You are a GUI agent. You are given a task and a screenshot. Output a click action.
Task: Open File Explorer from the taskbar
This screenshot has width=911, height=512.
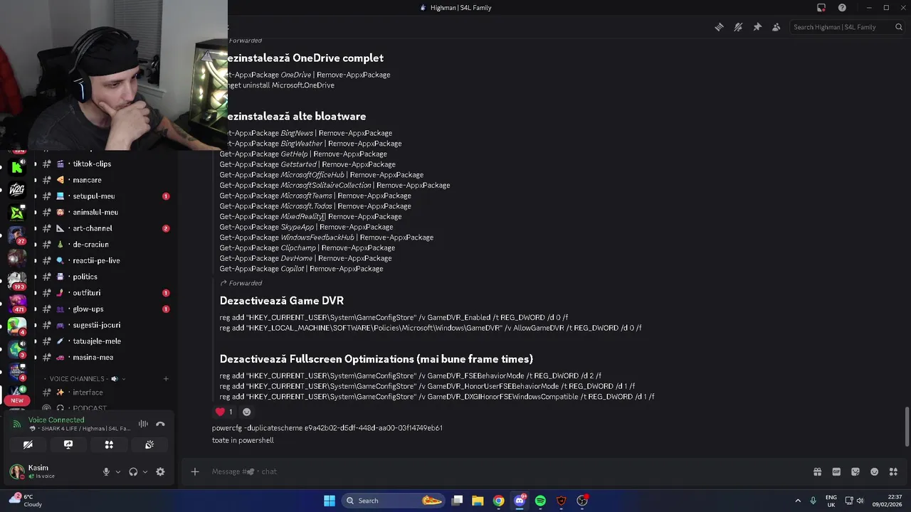click(x=478, y=501)
